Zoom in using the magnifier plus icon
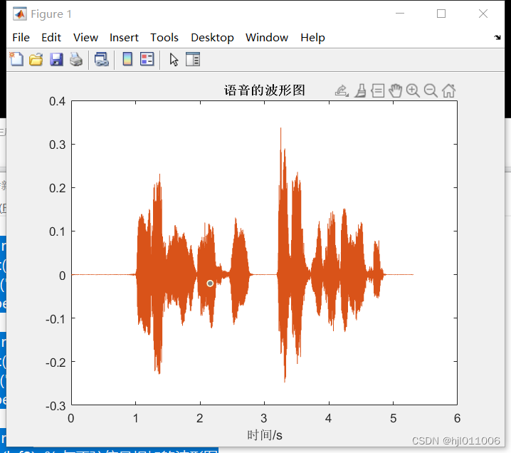511x453 pixels. point(413,90)
